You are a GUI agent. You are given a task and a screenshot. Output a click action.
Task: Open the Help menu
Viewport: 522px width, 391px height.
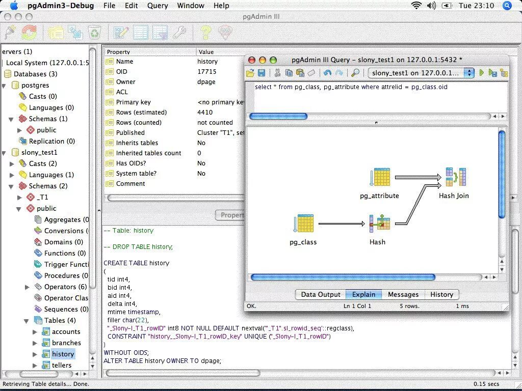click(x=221, y=6)
